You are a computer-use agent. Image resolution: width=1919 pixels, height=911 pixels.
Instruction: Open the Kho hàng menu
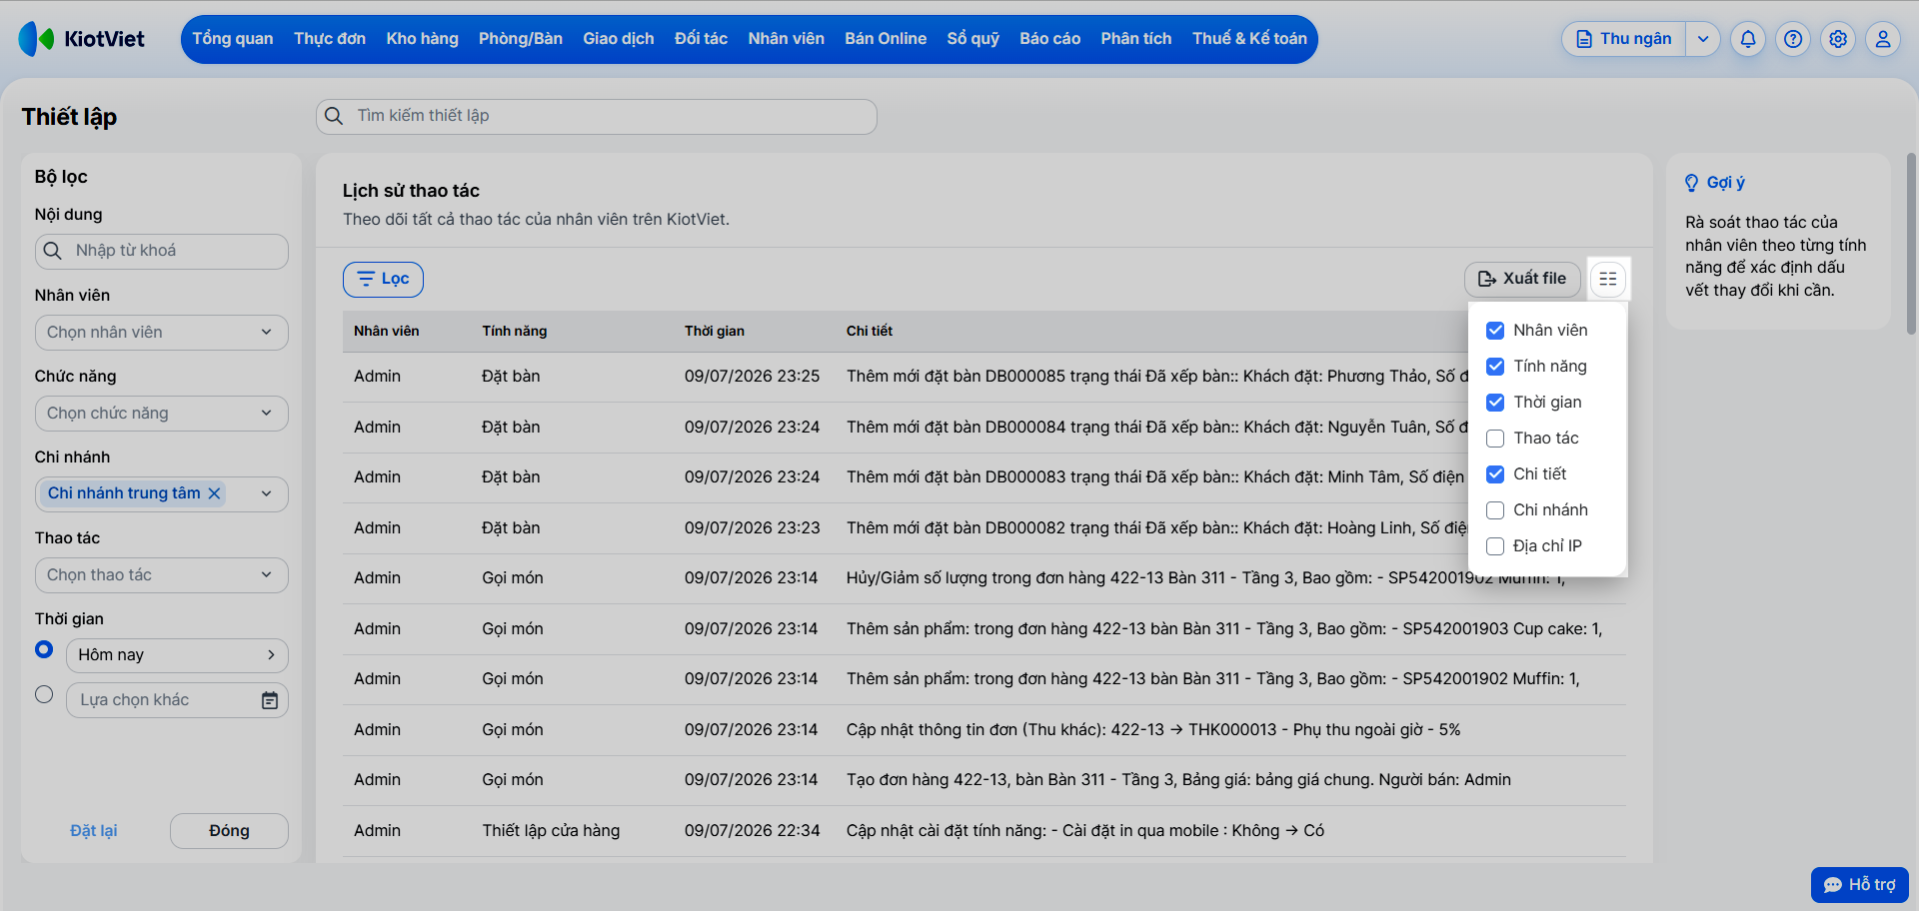pyautogui.click(x=423, y=39)
